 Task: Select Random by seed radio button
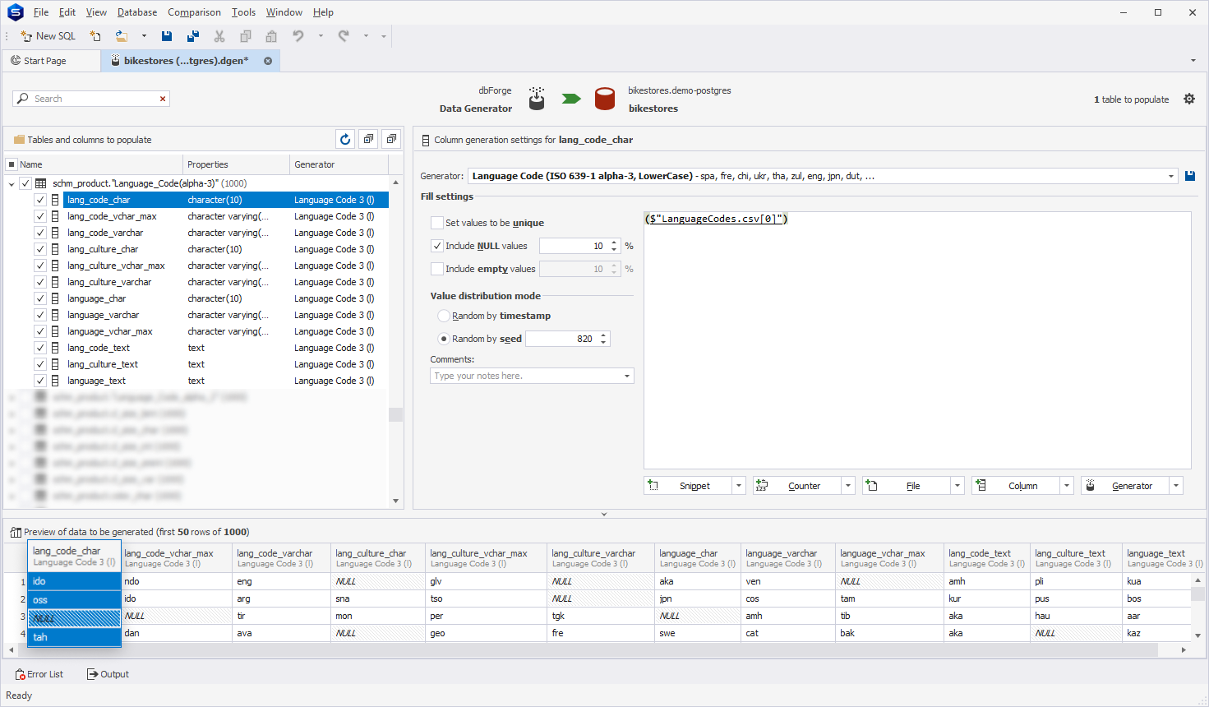click(444, 339)
